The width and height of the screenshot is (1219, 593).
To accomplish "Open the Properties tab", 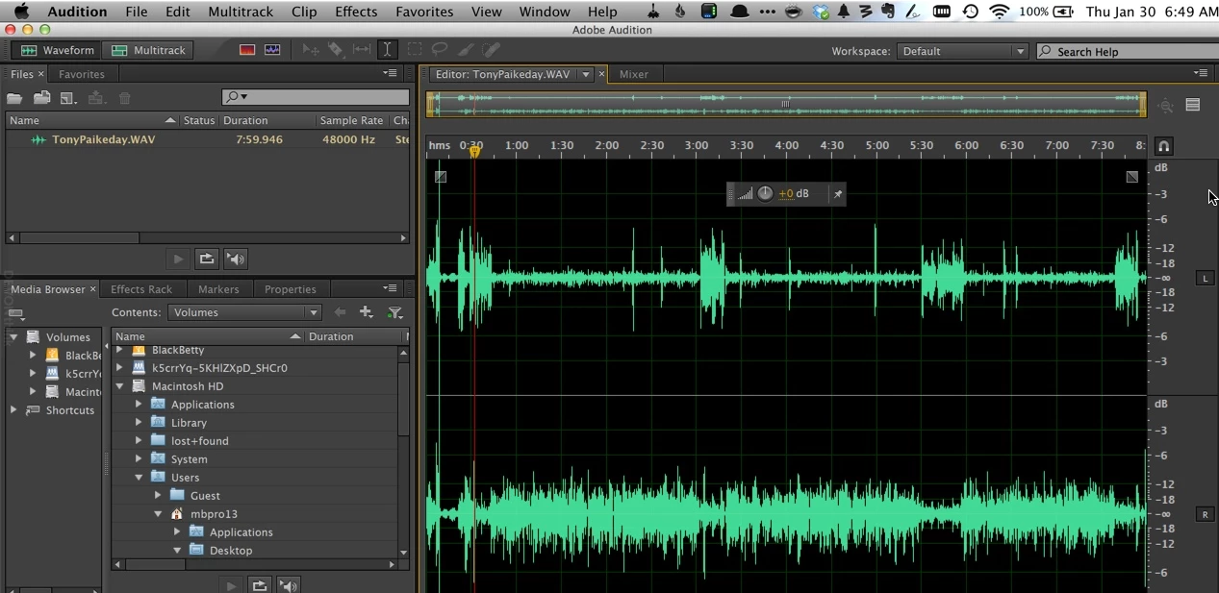I will click(291, 289).
